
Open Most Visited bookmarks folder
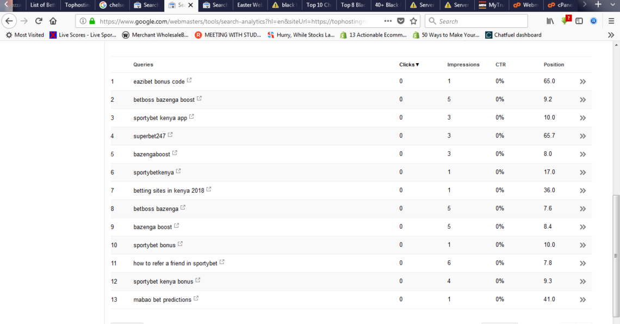[25, 35]
